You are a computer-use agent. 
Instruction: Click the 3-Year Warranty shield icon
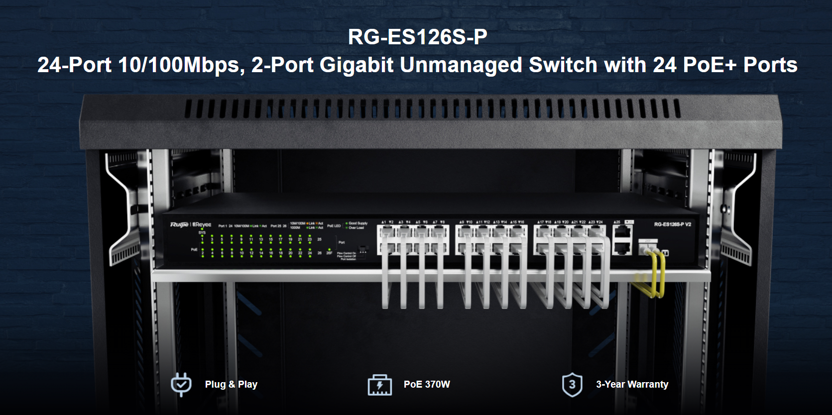(x=572, y=385)
